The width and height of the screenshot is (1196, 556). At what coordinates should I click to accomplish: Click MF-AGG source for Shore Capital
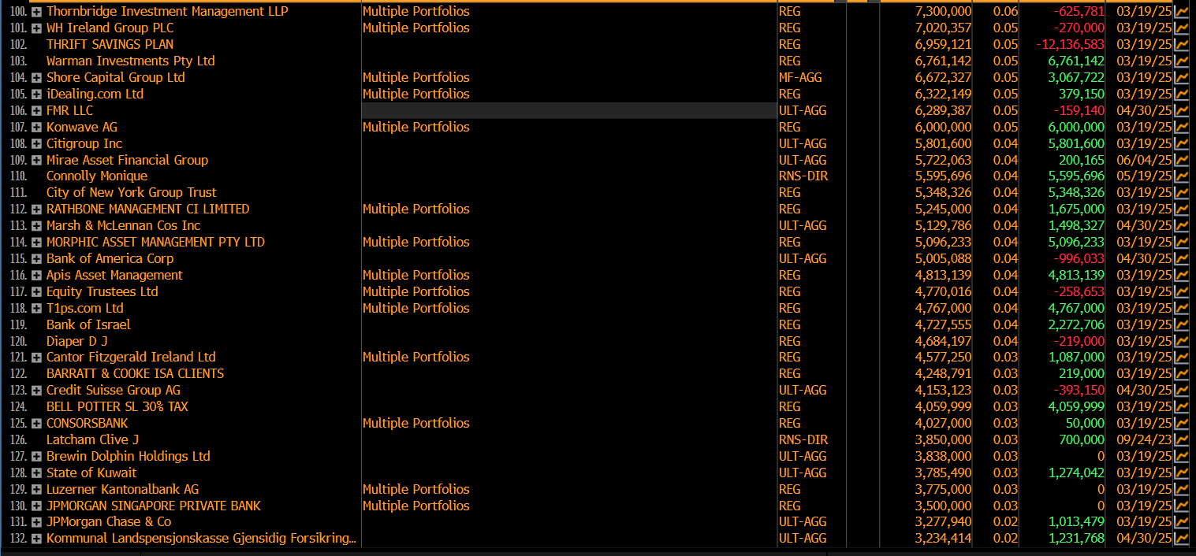tap(802, 77)
